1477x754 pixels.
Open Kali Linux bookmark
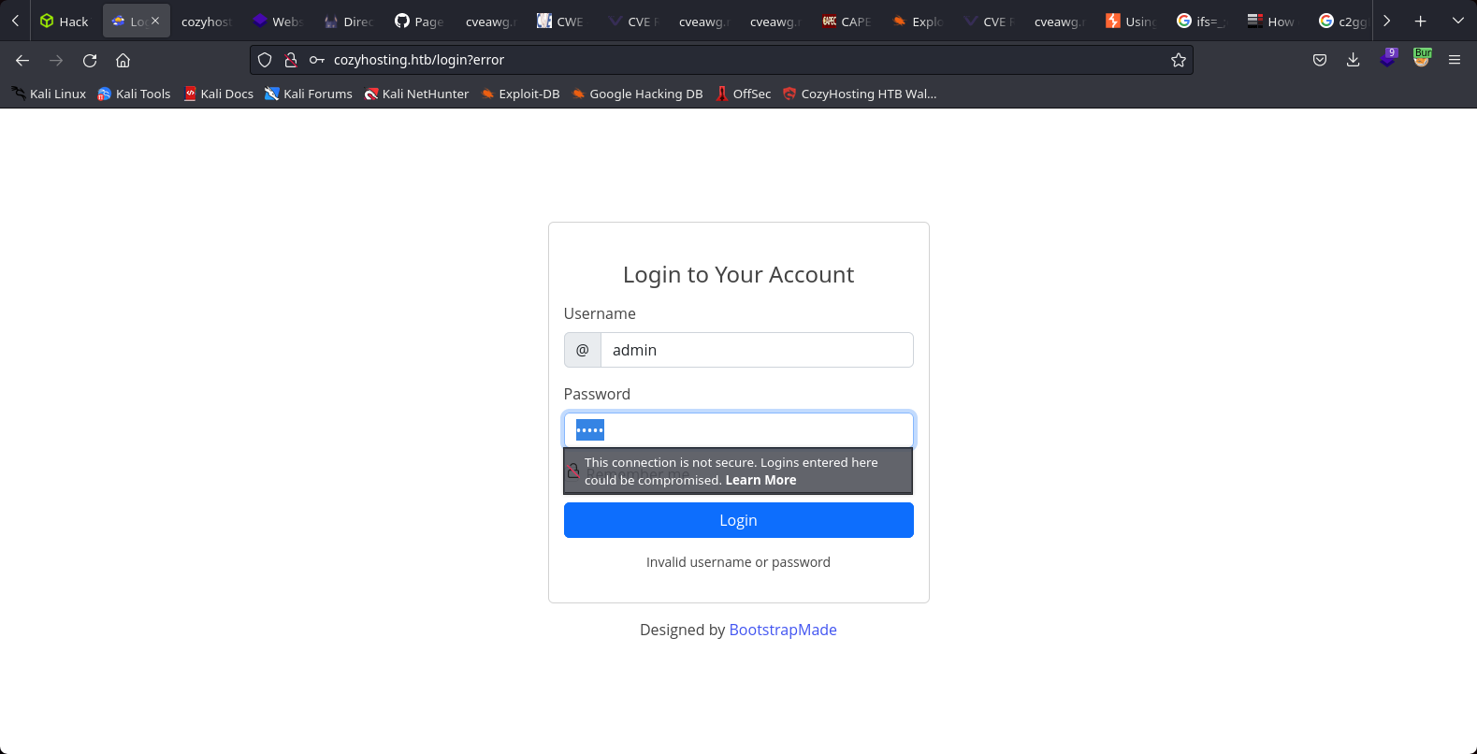coord(49,94)
